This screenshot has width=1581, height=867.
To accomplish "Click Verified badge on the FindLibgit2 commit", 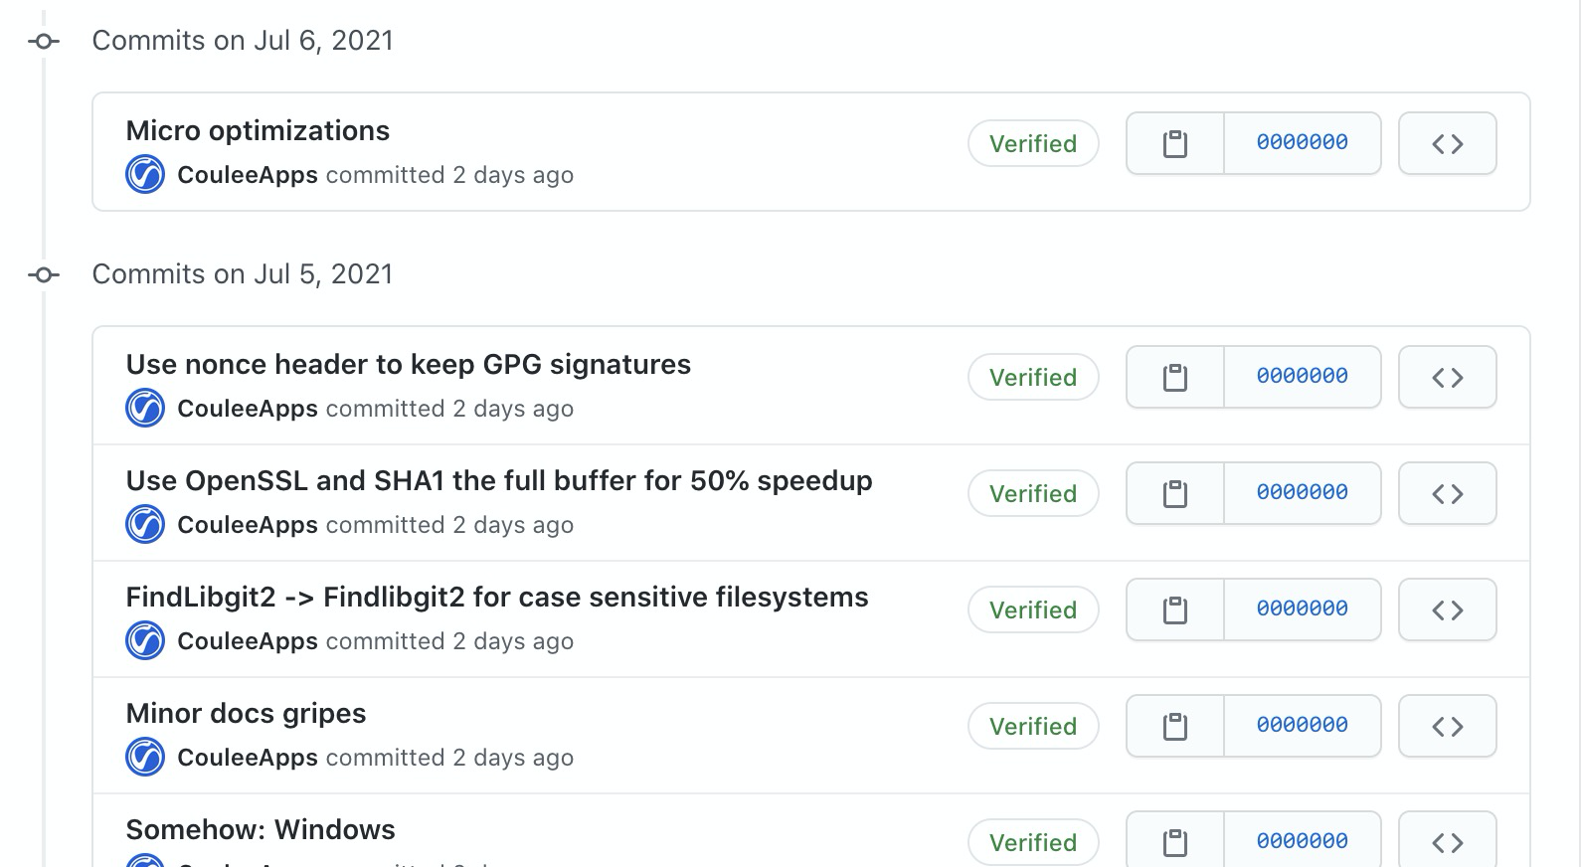I will pos(1033,609).
